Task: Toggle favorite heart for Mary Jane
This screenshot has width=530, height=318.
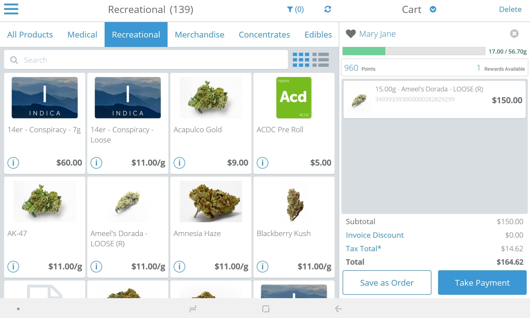Action: click(x=351, y=34)
